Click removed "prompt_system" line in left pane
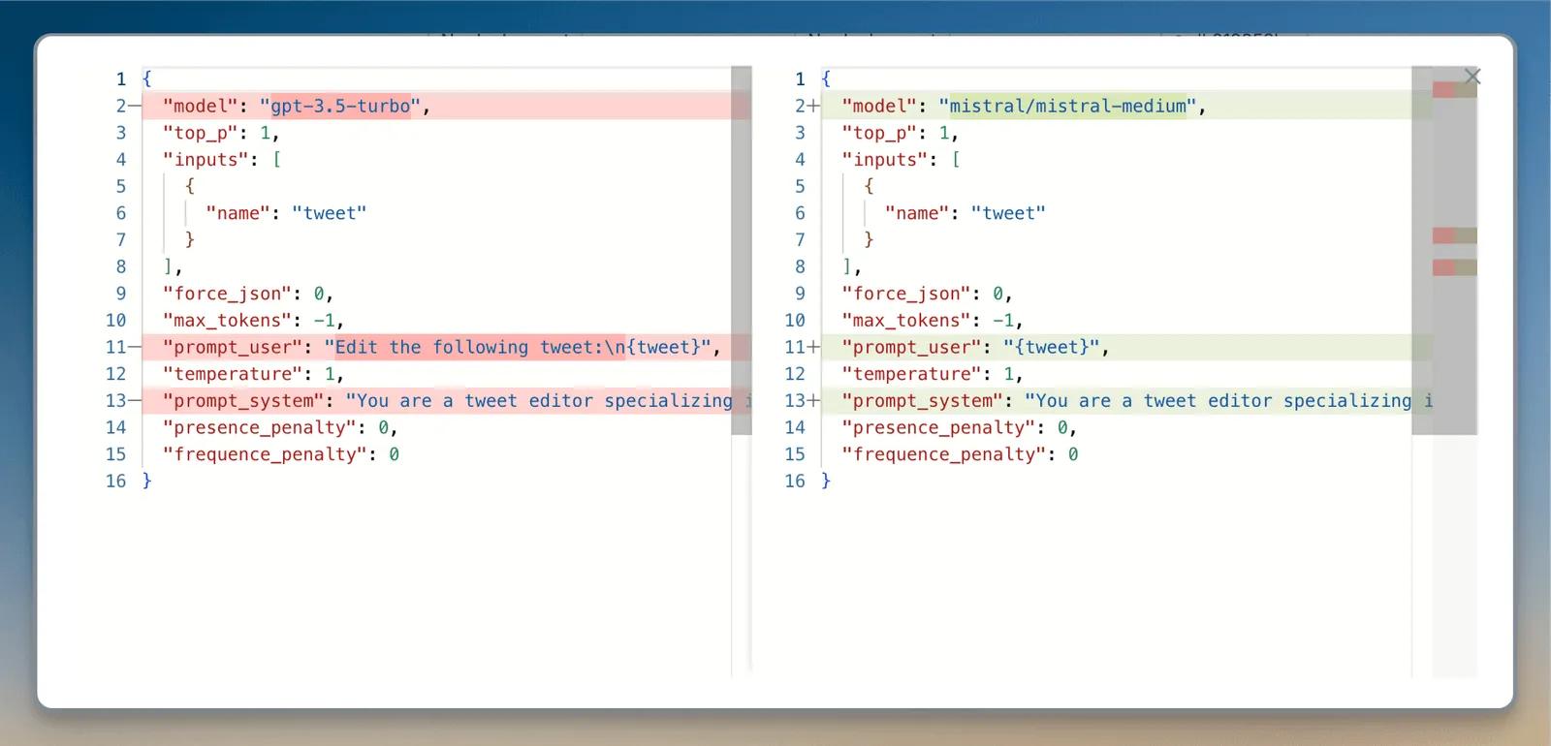This screenshot has width=1551, height=746. [446, 400]
